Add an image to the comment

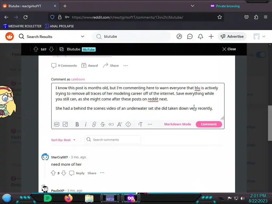(65, 124)
